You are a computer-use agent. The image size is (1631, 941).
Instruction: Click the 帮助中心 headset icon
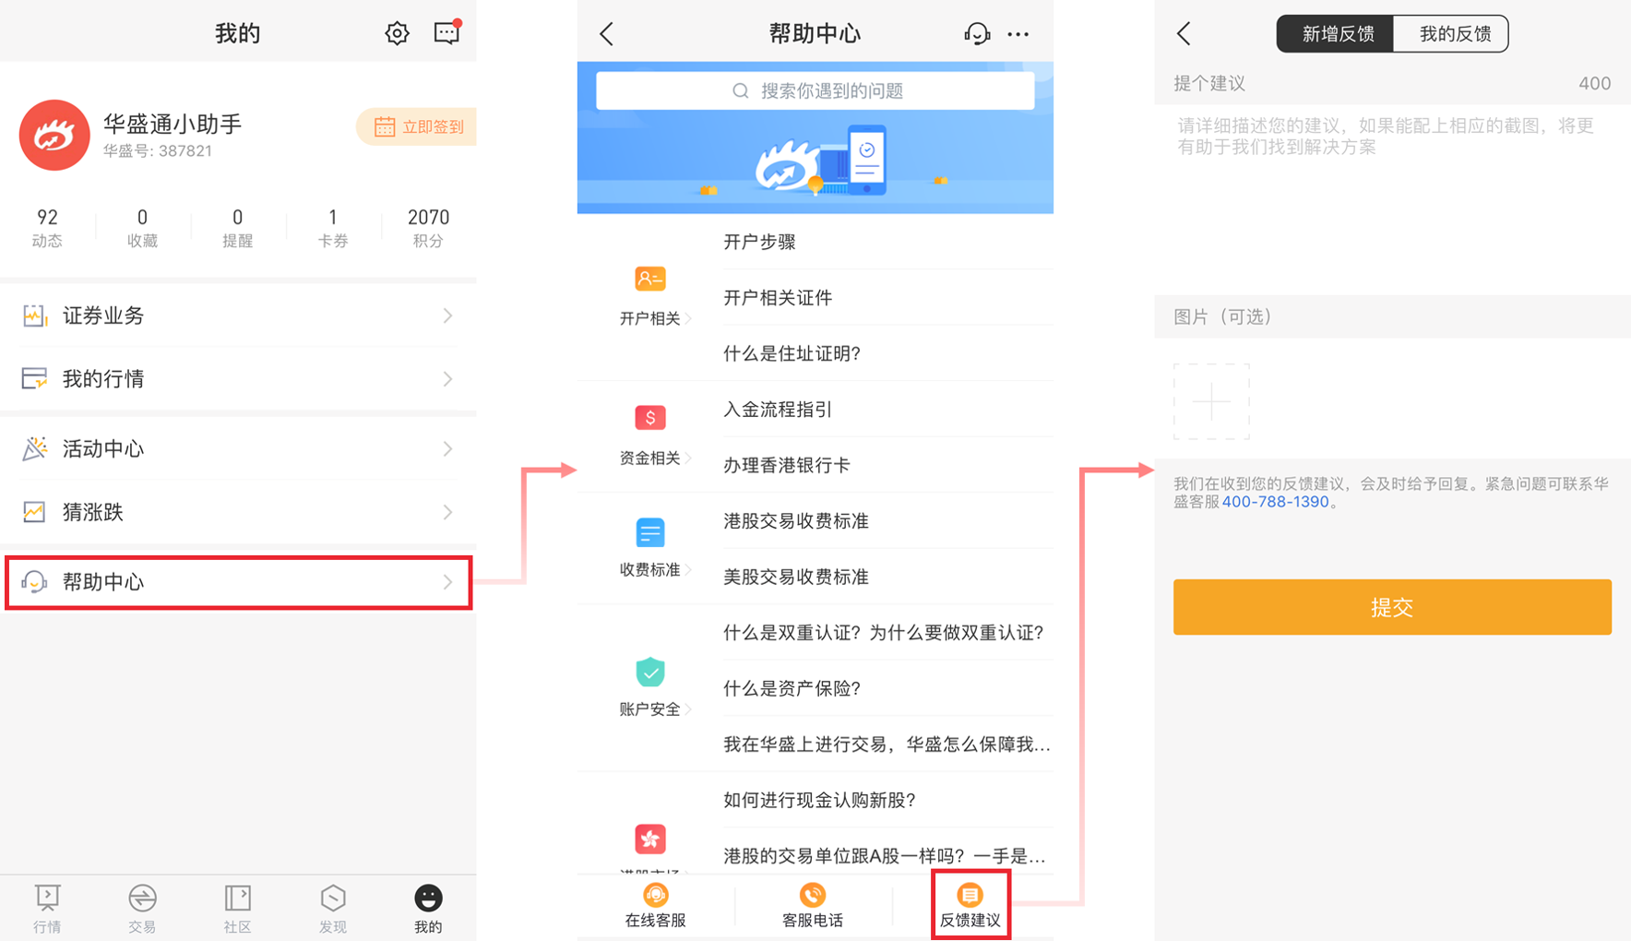[35, 582]
